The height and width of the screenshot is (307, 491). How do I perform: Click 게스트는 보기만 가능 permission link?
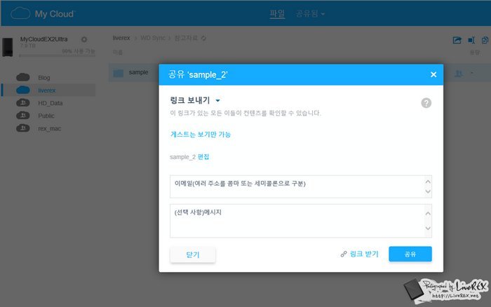[201, 135]
